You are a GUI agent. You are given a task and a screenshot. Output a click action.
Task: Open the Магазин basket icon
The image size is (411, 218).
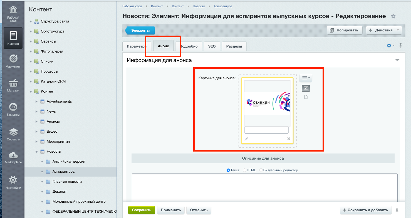(13, 85)
